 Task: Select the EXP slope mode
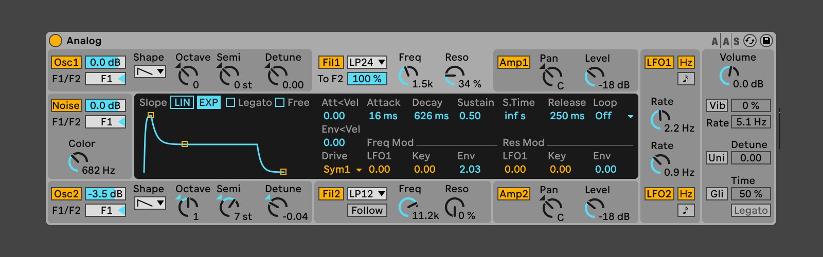click(208, 102)
